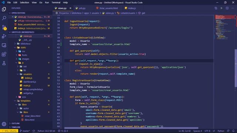Expand the fonts folder
The width and height of the screenshot is (237, 133).
[24, 55]
